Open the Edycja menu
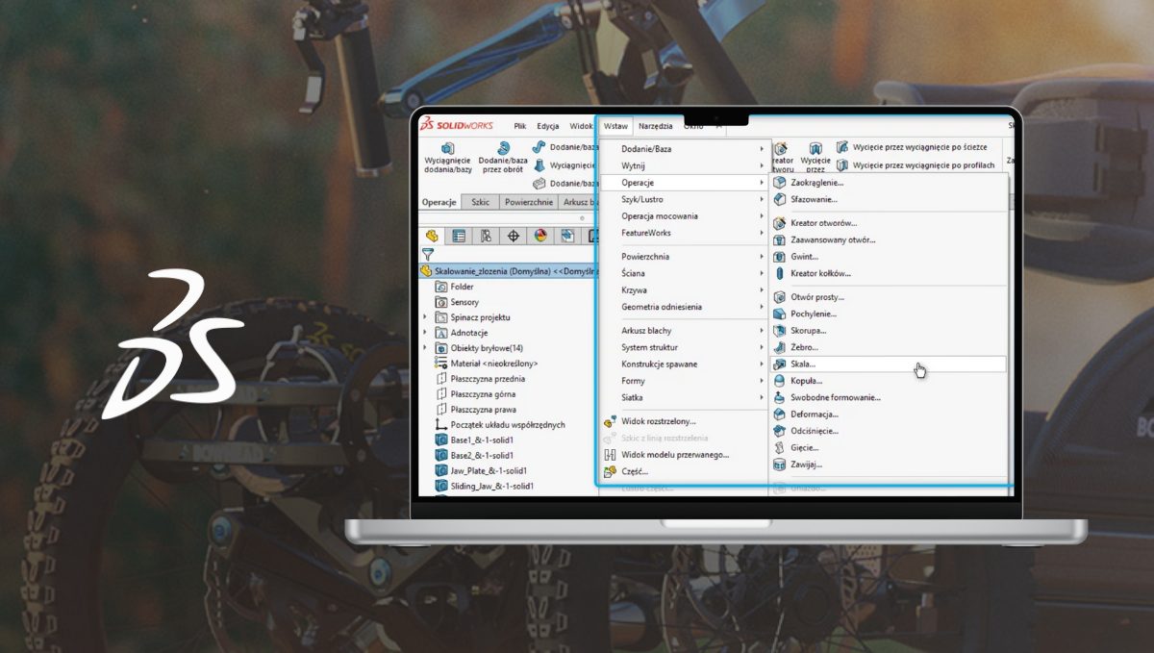1154x653 pixels. [x=548, y=126]
